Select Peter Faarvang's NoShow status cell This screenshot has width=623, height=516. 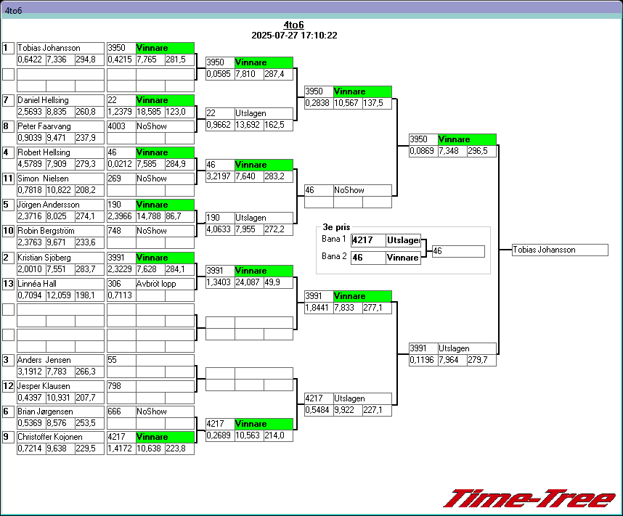tap(165, 126)
